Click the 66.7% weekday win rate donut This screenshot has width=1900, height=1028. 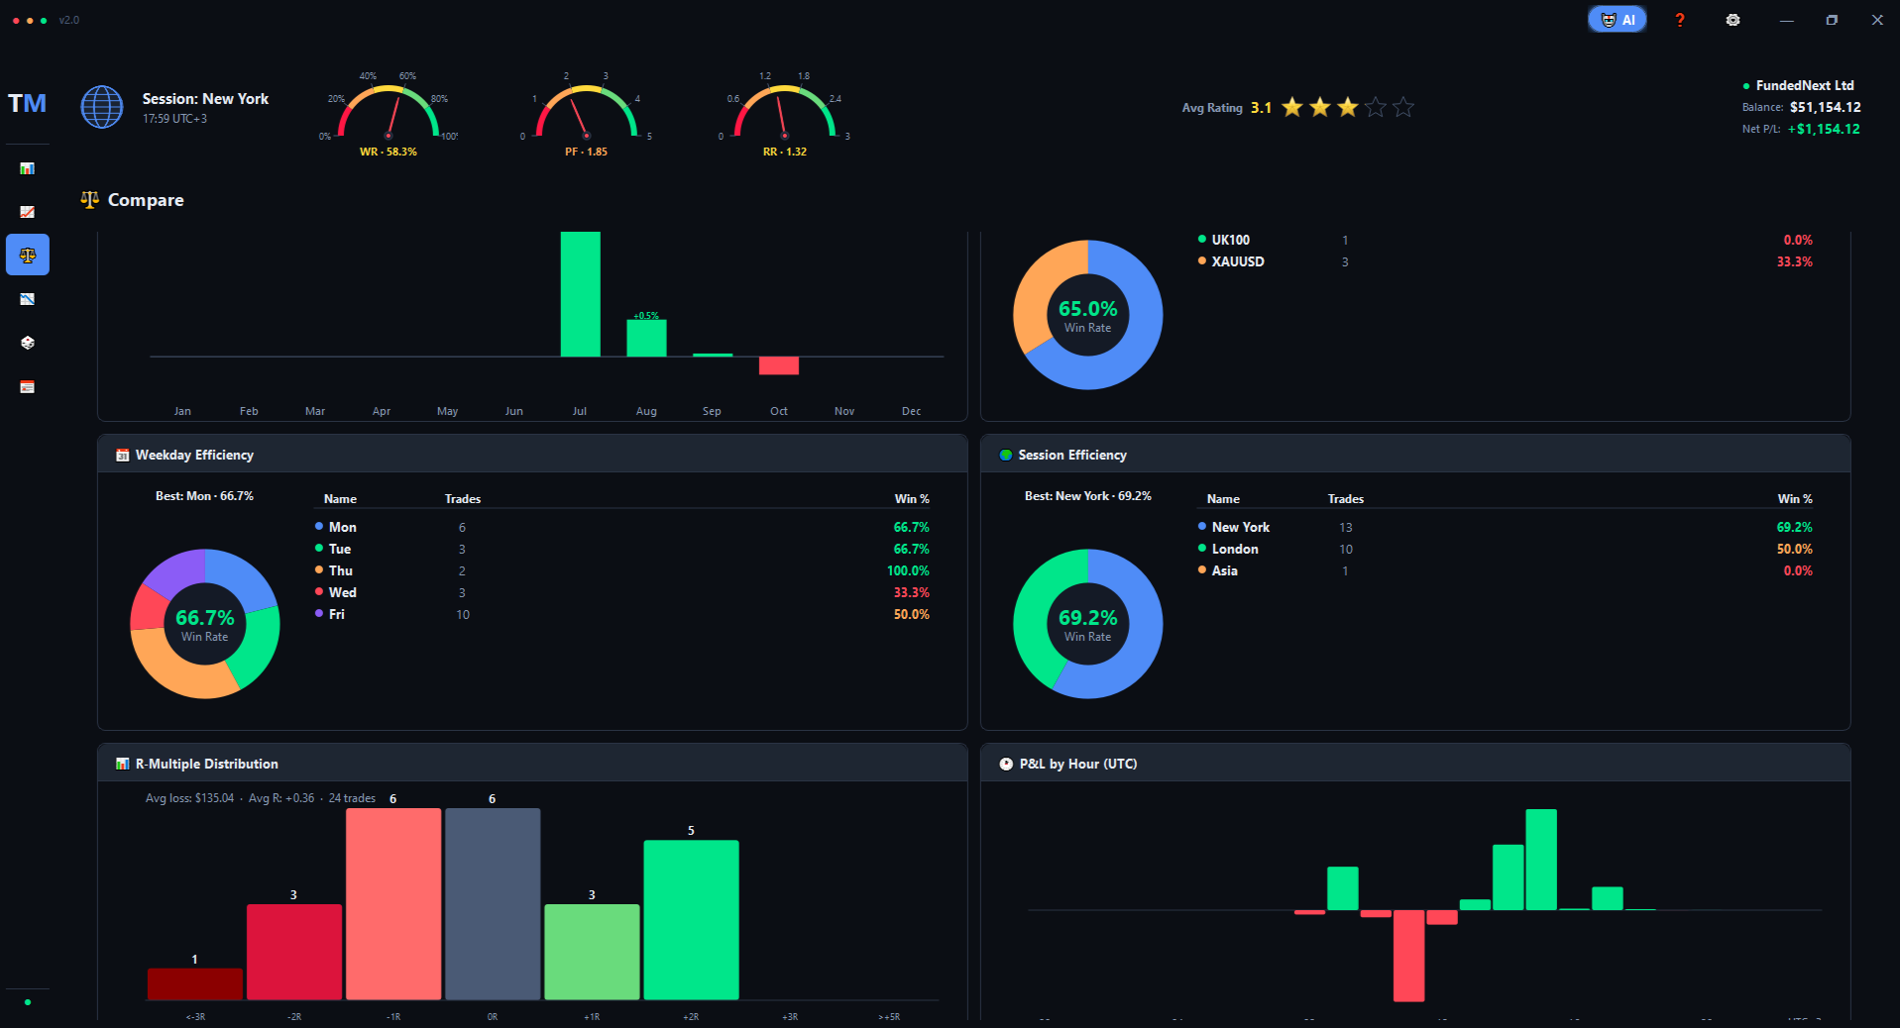click(205, 624)
